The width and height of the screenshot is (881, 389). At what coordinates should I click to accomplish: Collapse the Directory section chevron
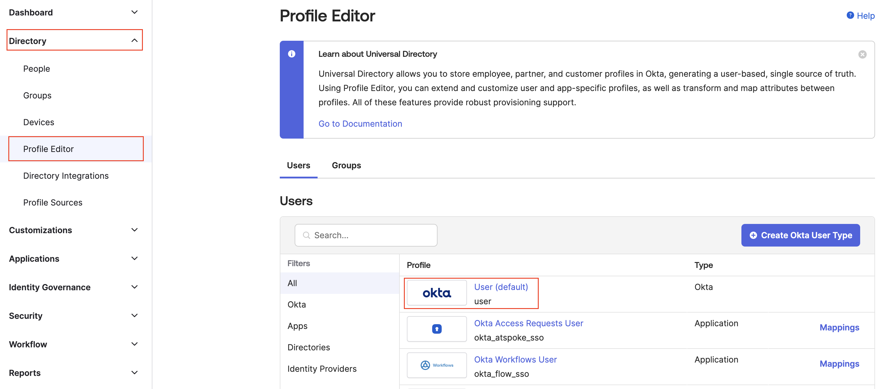pyautogui.click(x=135, y=41)
